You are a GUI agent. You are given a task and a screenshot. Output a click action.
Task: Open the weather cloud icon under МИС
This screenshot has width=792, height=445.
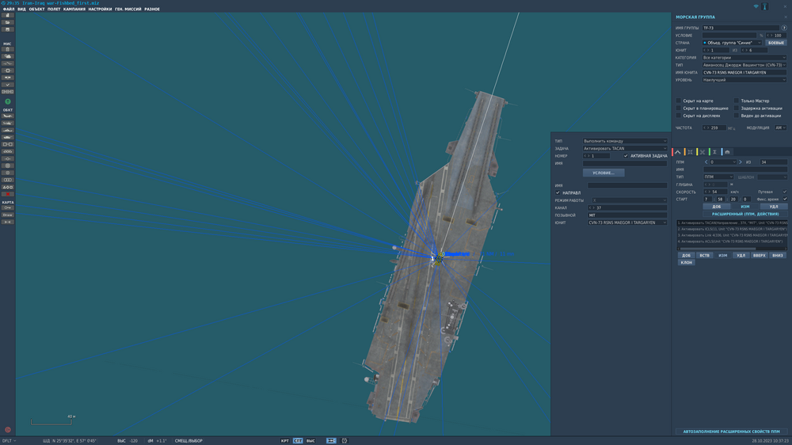pyautogui.click(x=8, y=56)
